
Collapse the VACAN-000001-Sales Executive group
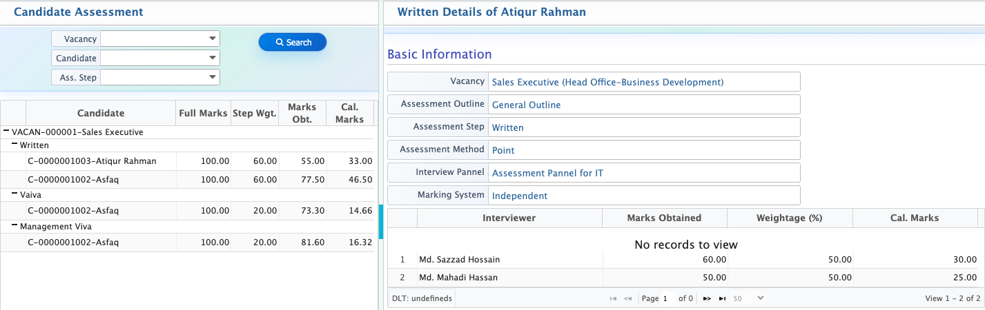[x=6, y=132]
